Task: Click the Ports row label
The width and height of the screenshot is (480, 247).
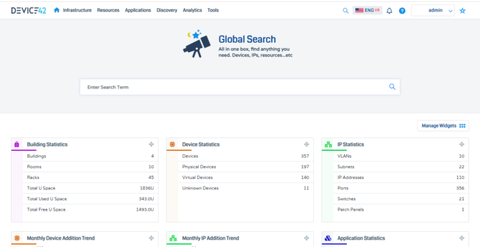Action: coord(343,188)
